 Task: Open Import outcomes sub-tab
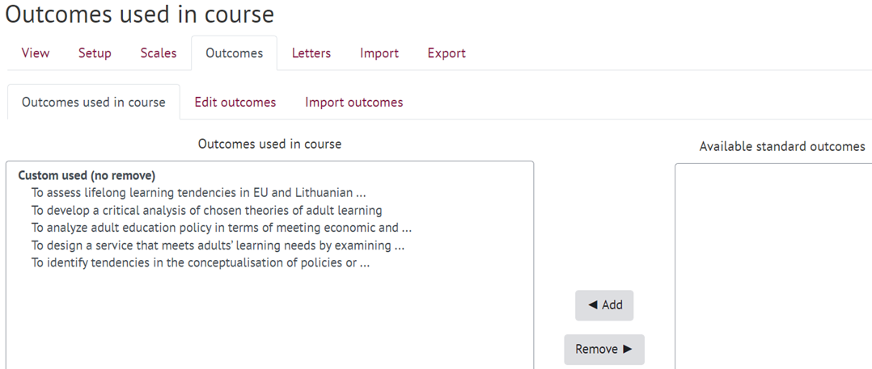[x=353, y=102]
